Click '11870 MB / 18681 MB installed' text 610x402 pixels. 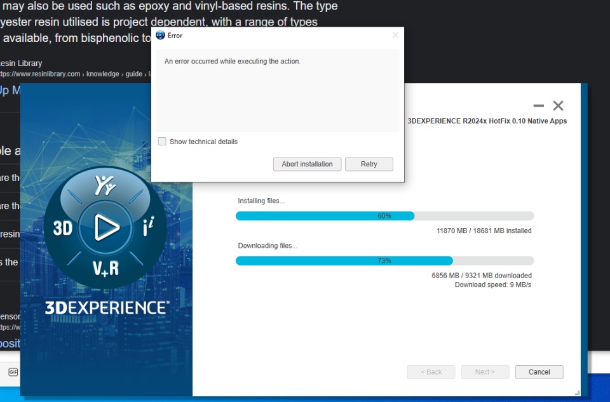click(484, 231)
